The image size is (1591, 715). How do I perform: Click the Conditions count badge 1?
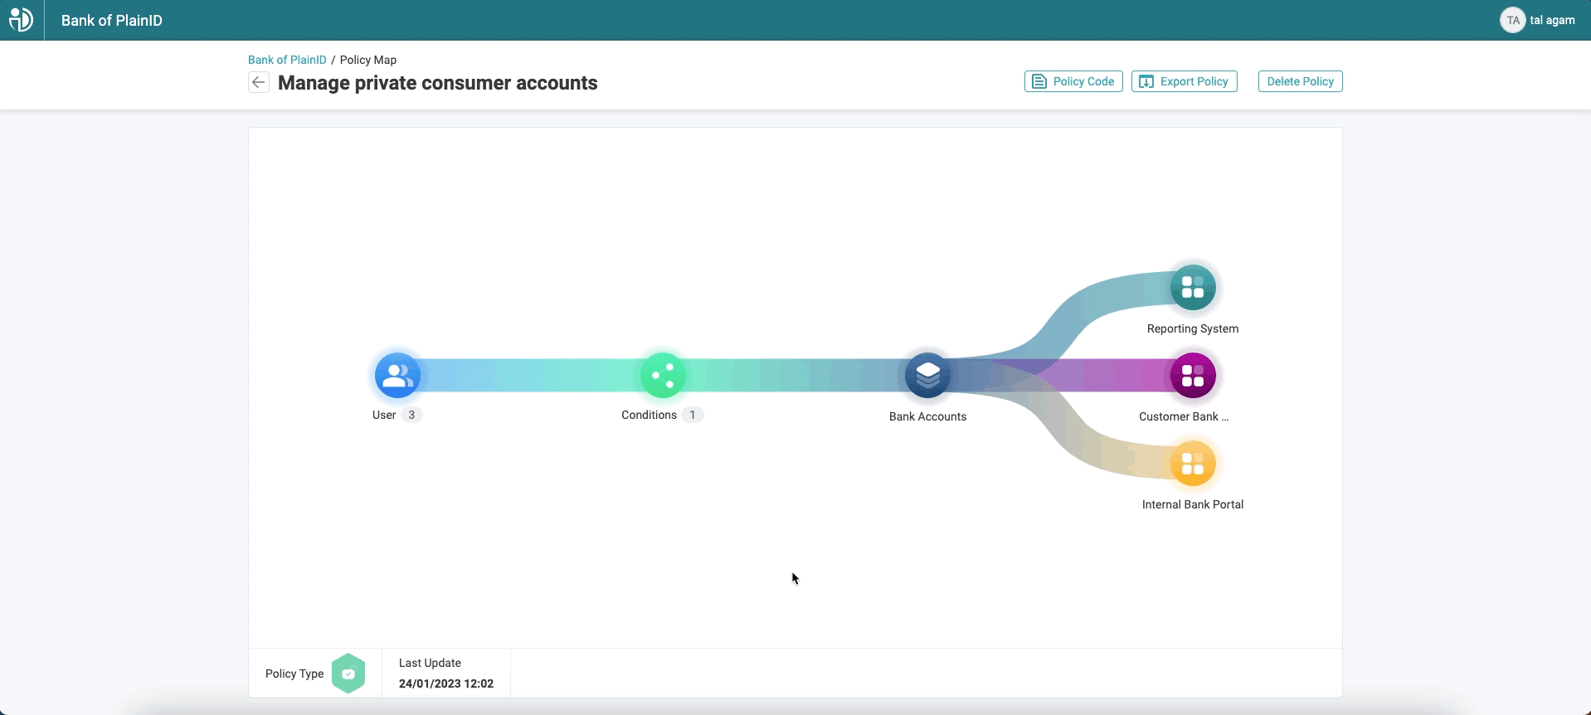click(x=693, y=415)
